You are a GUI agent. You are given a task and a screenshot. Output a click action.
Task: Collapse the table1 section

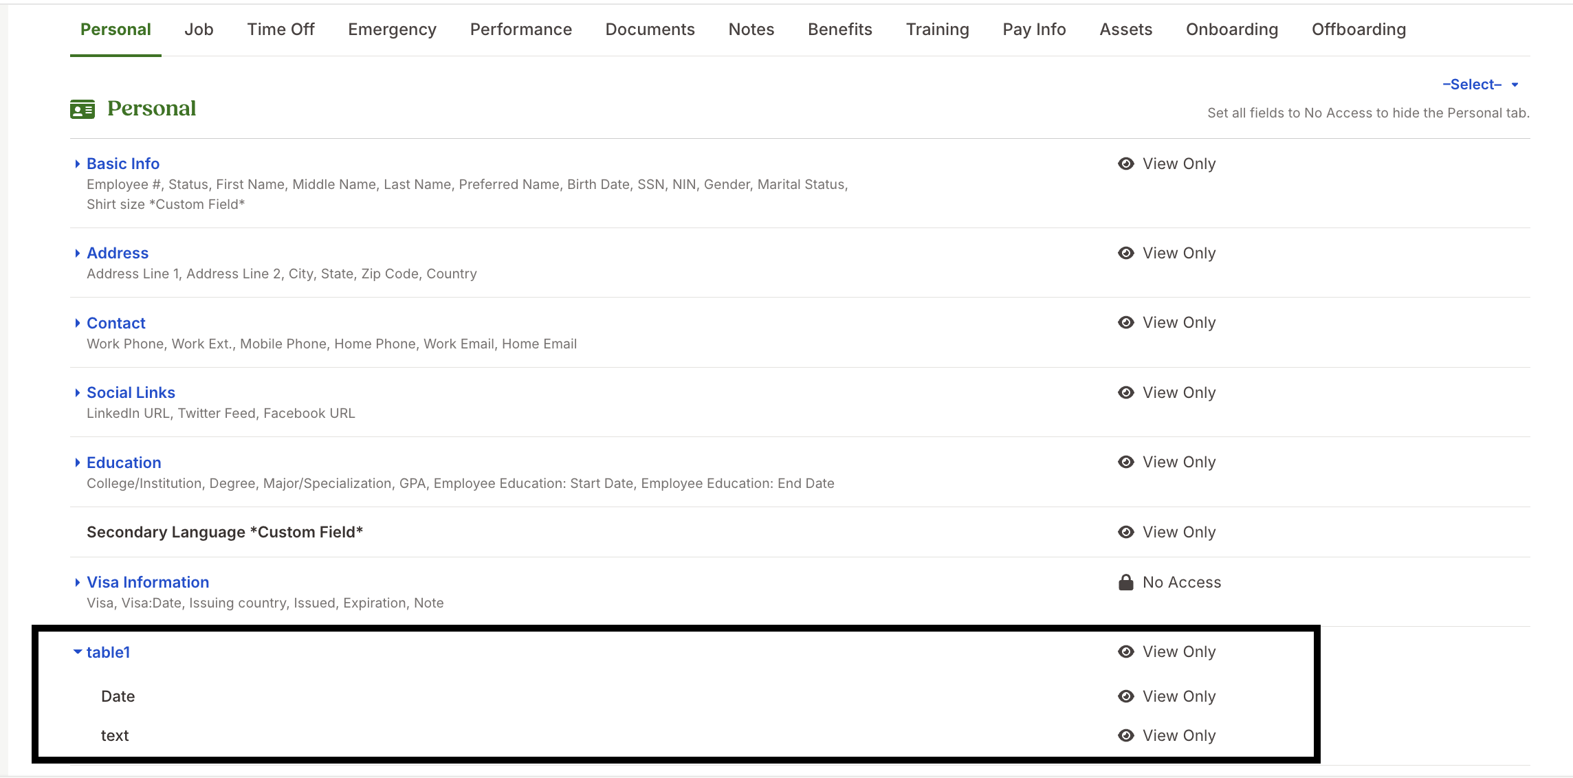pyautogui.click(x=77, y=652)
